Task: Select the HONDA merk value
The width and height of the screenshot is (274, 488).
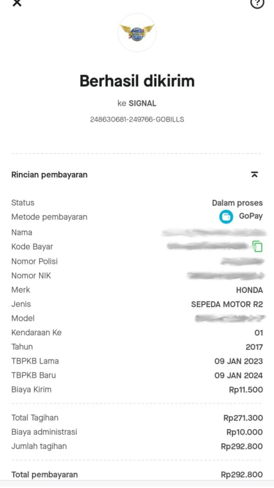Action: 249,290
